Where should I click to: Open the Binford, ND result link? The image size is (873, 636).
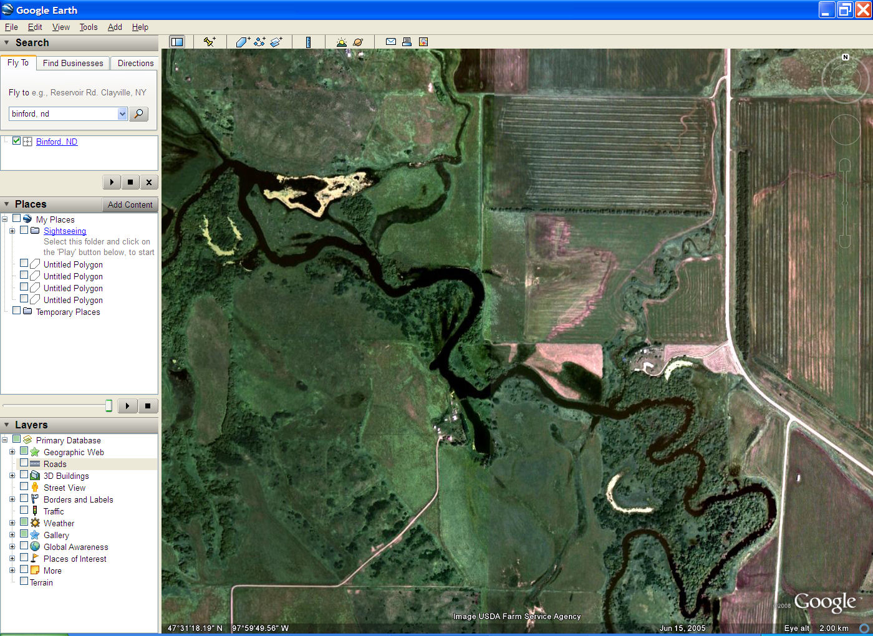tap(57, 142)
